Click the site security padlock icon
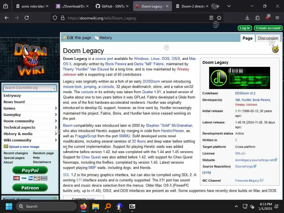The width and height of the screenshot is (284, 213). pyautogui.click(x=63, y=18)
